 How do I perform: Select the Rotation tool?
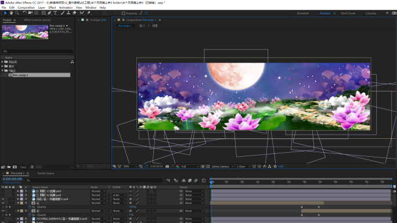point(24,13)
